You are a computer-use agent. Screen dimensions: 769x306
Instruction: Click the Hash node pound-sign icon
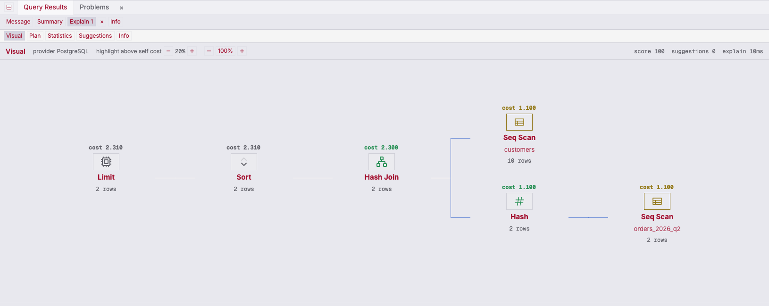tap(519, 201)
